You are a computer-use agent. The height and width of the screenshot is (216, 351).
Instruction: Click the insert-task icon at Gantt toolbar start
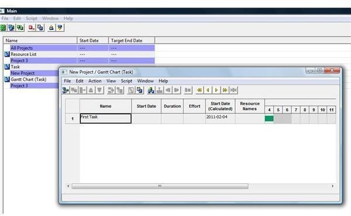(x=66, y=90)
